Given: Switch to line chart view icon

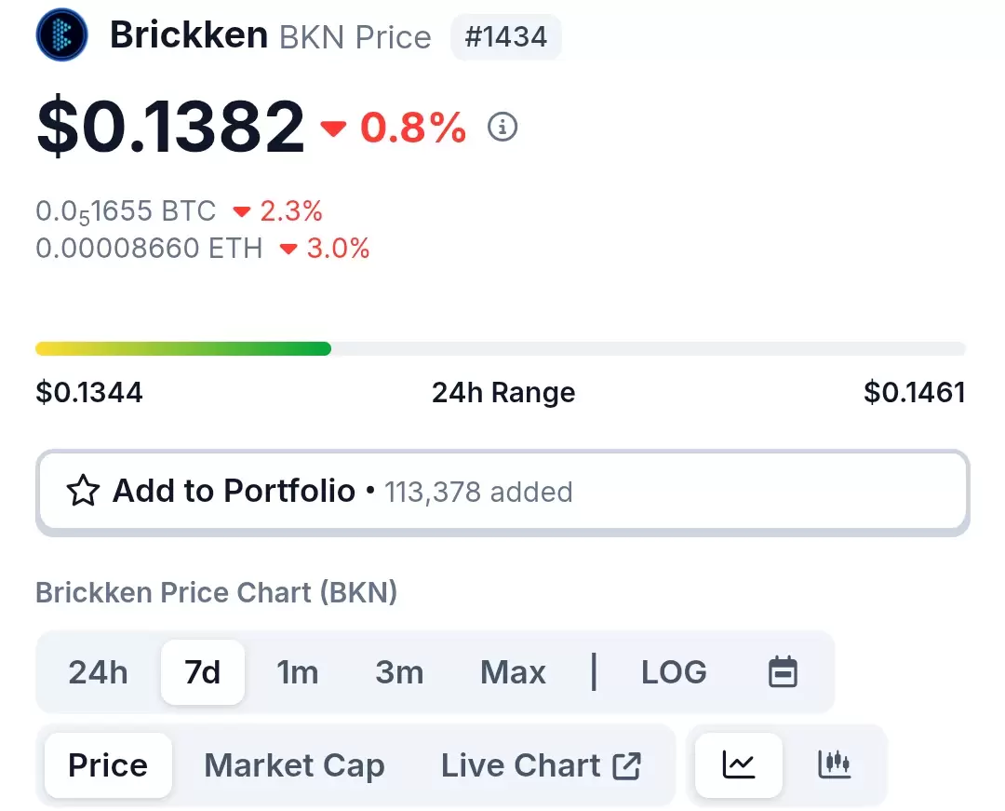Looking at the screenshot, I should pos(738,764).
